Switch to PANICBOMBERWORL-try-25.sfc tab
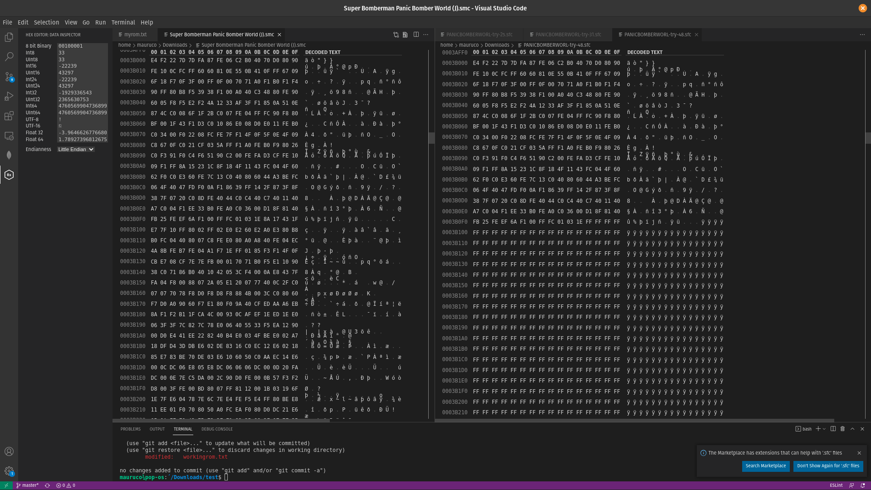Screen dimensions: 871x490 (479, 34)
